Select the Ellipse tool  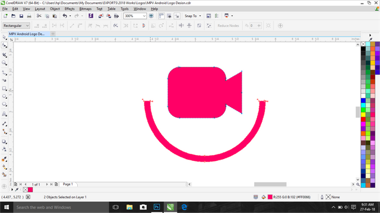pyautogui.click(x=4, y=96)
